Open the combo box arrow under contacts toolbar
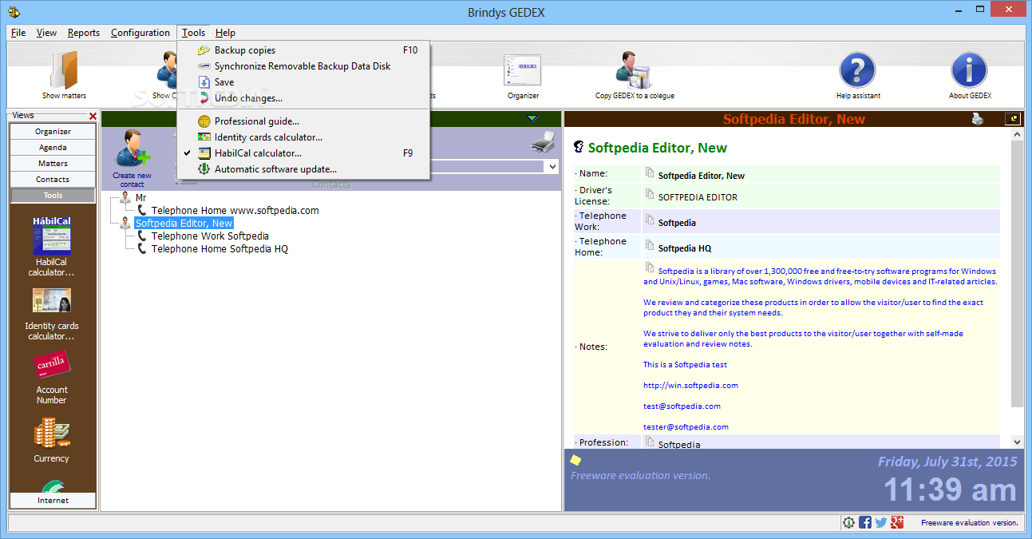Viewport: 1032px width, 539px height. [x=552, y=167]
